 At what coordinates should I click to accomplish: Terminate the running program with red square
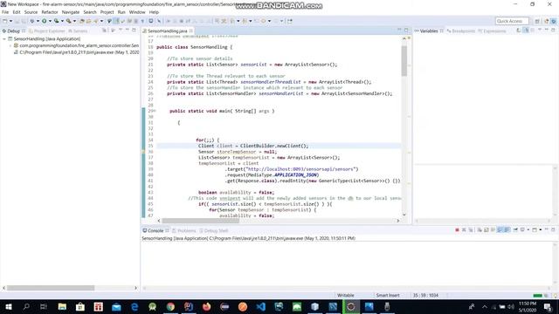[457, 230]
